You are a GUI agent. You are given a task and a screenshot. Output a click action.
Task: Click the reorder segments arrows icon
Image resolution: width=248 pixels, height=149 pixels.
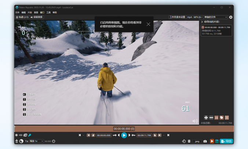[216, 118]
